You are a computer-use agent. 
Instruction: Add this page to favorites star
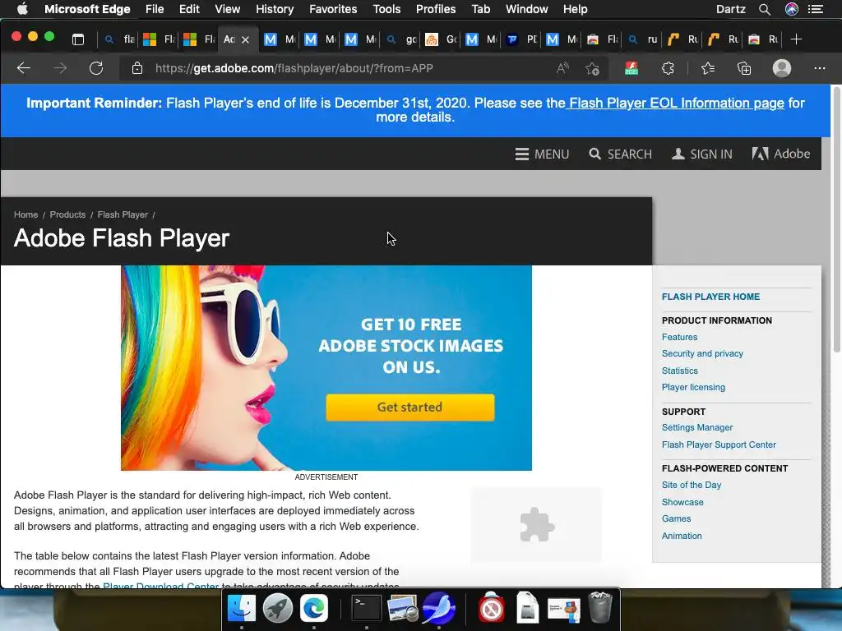(592, 68)
